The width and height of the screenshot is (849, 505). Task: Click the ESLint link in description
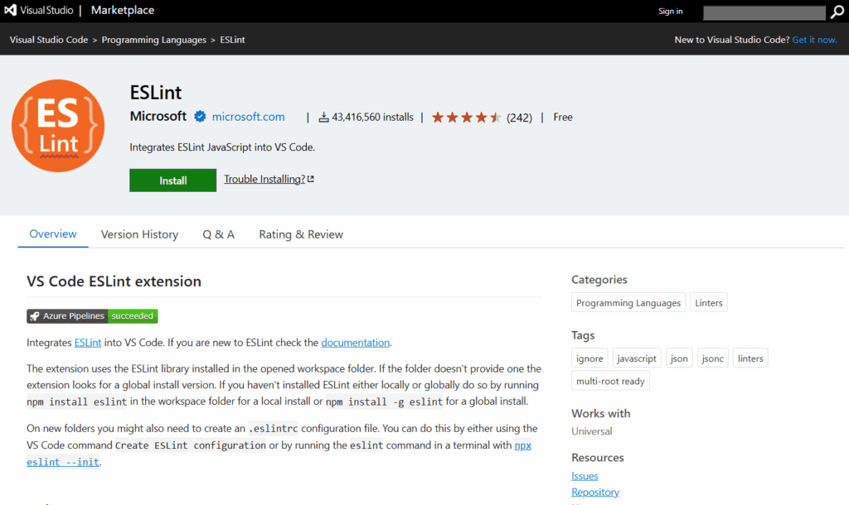[x=88, y=342]
